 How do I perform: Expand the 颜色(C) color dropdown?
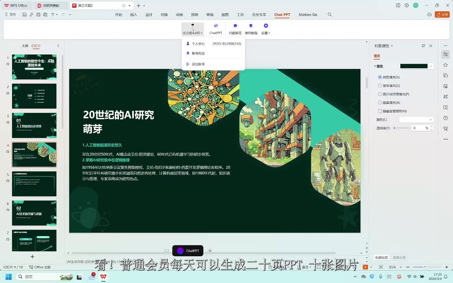coord(416,119)
